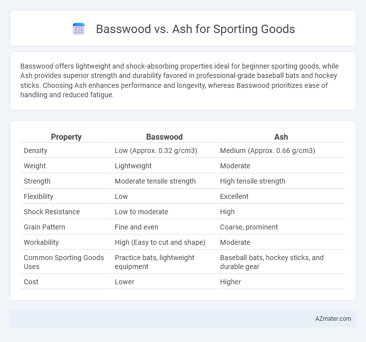
Task: Select the 'Lightweight' cell
Action: coord(133,166)
